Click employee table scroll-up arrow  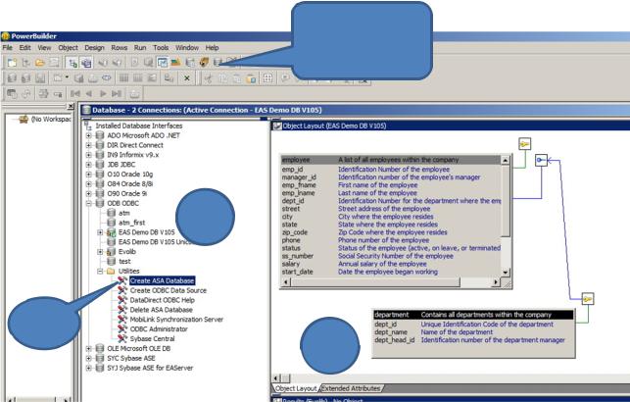[x=506, y=161]
